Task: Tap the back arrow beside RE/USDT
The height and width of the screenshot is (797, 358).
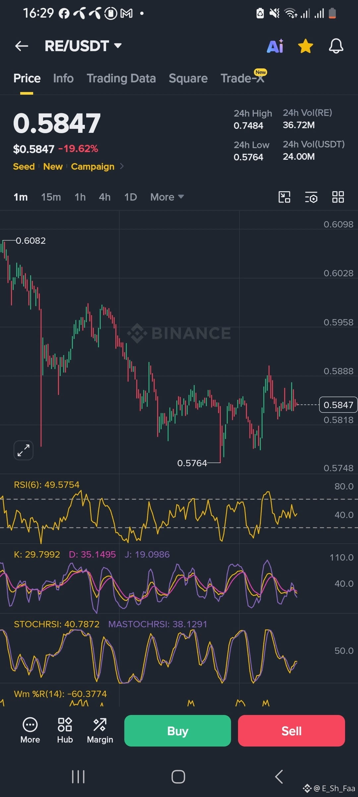Action: click(x=22, y=46)
